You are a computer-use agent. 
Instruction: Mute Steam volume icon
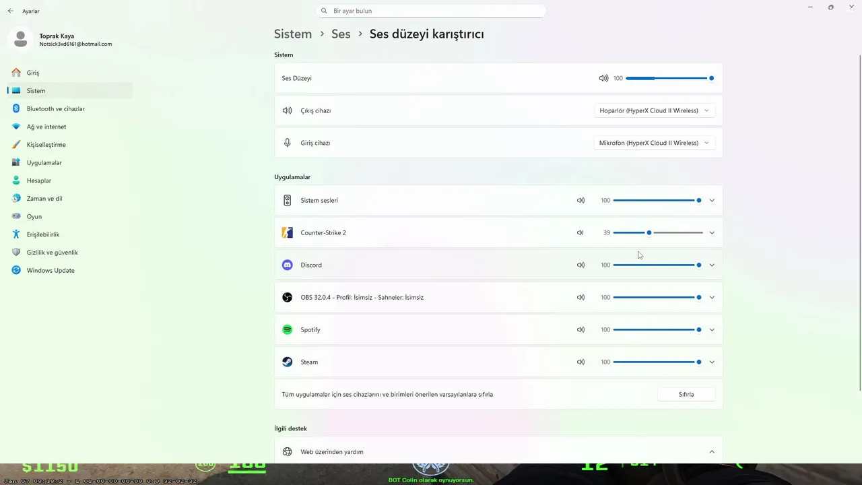click(581, 362)
